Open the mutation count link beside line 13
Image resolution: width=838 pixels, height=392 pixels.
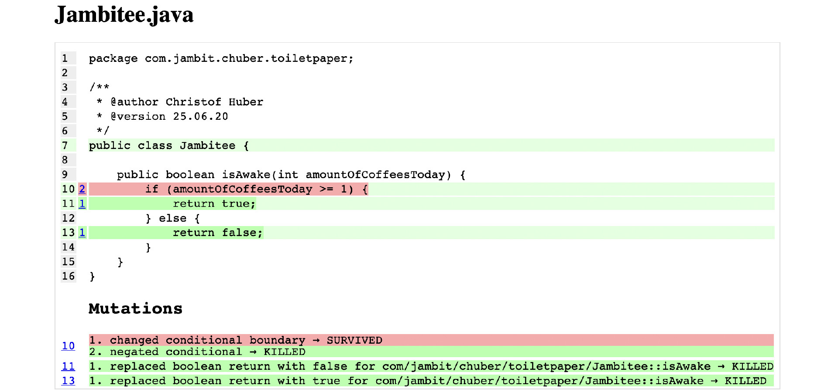click(x=82, y=233)
